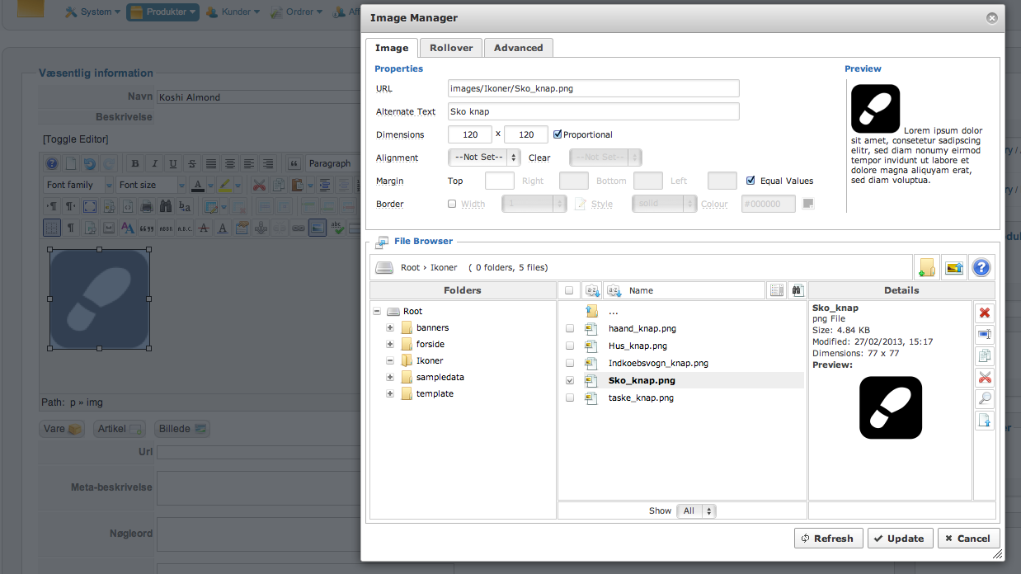This screenshot has height=574, width=1021.
Task: Click the scissors cut file icon
Action: pyautogui.click(x=984, y=377)
